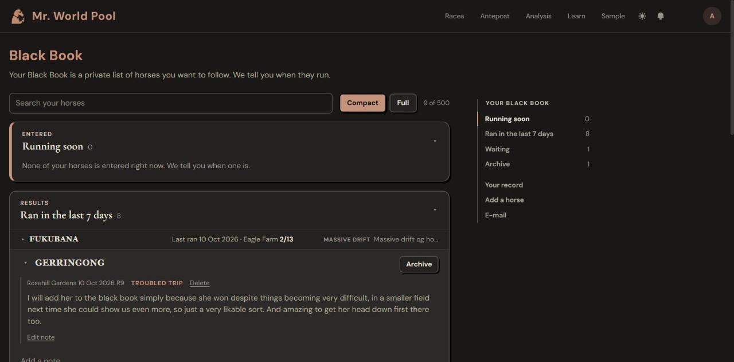This screenshot has height=362, width=734.
Task: Jump to Waiting in sidebar
Action: [x=497, y=149]
